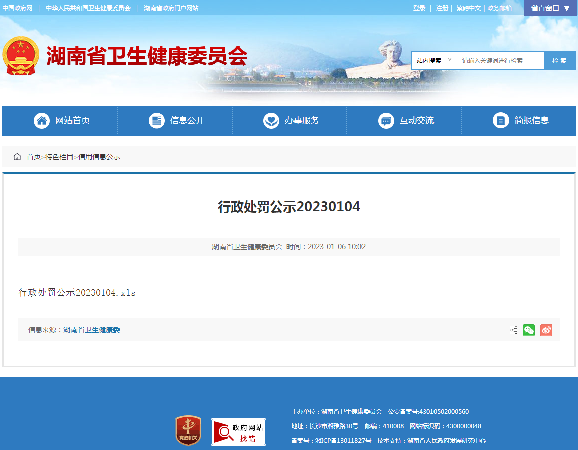Viewport: 578px width, 450px height.
Task: Click the share icon beside WeChat
Action: point(514,330)
